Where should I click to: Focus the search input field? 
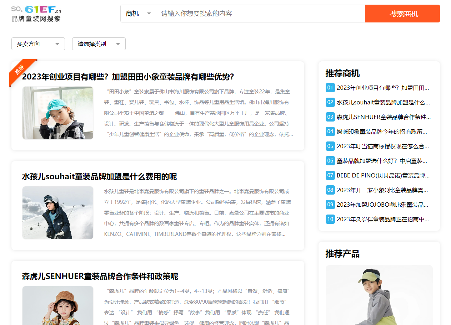click(x=260, y=14)
